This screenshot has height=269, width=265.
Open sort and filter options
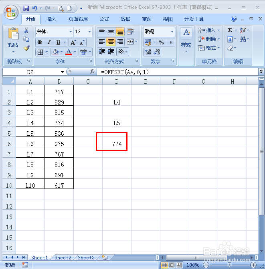243,30
